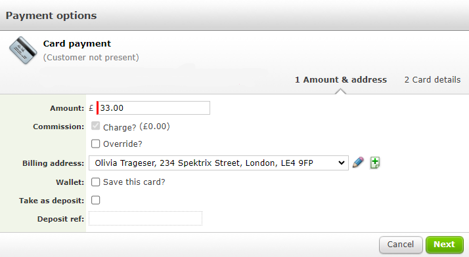469x257 pixels.
Task: Click the Customer not present subtitle
Action: [x=91, y=57]
